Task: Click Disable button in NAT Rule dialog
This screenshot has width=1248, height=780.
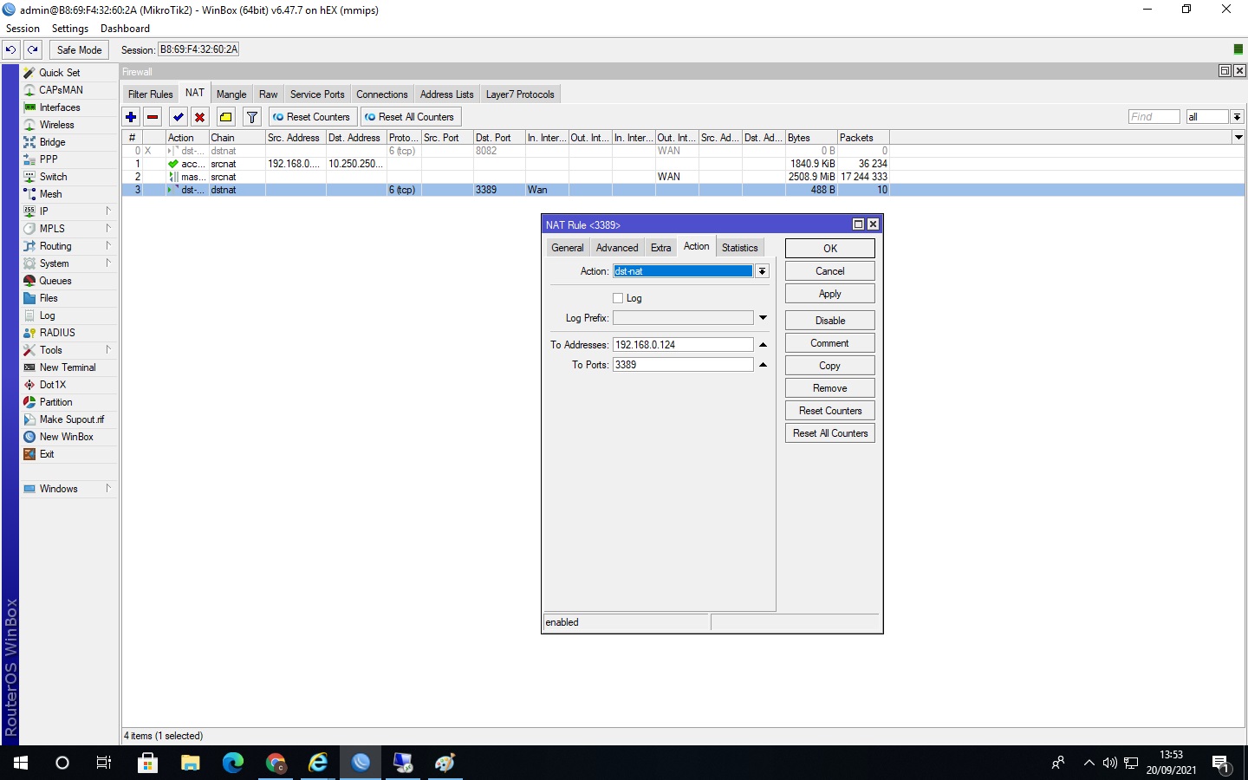Action: pyautogui.click(x=829, y=321)
